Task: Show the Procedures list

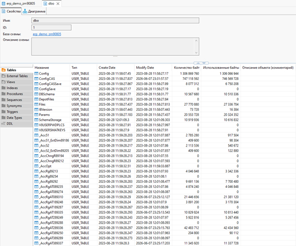Action: 16,94
